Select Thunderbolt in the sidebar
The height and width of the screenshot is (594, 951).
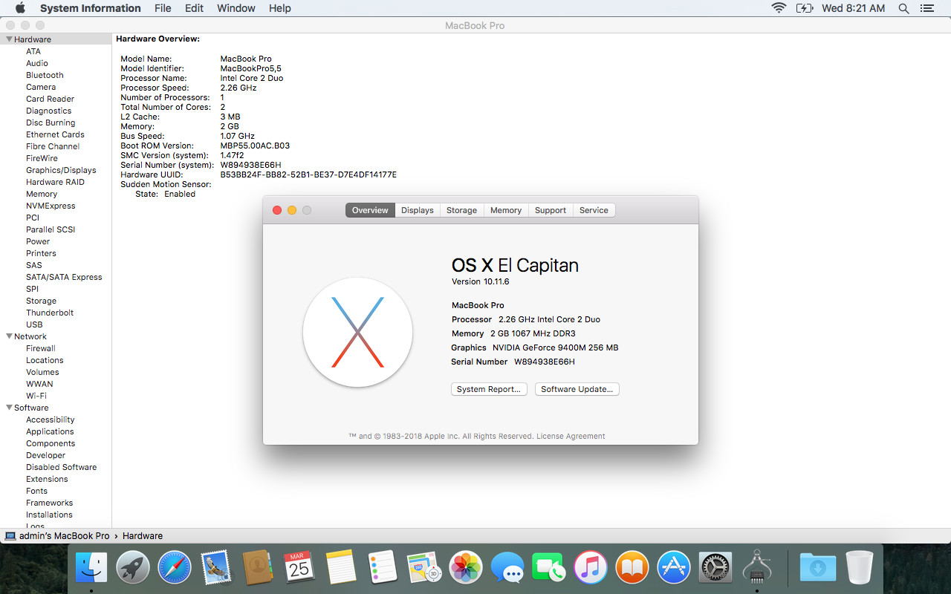[50, 313]
